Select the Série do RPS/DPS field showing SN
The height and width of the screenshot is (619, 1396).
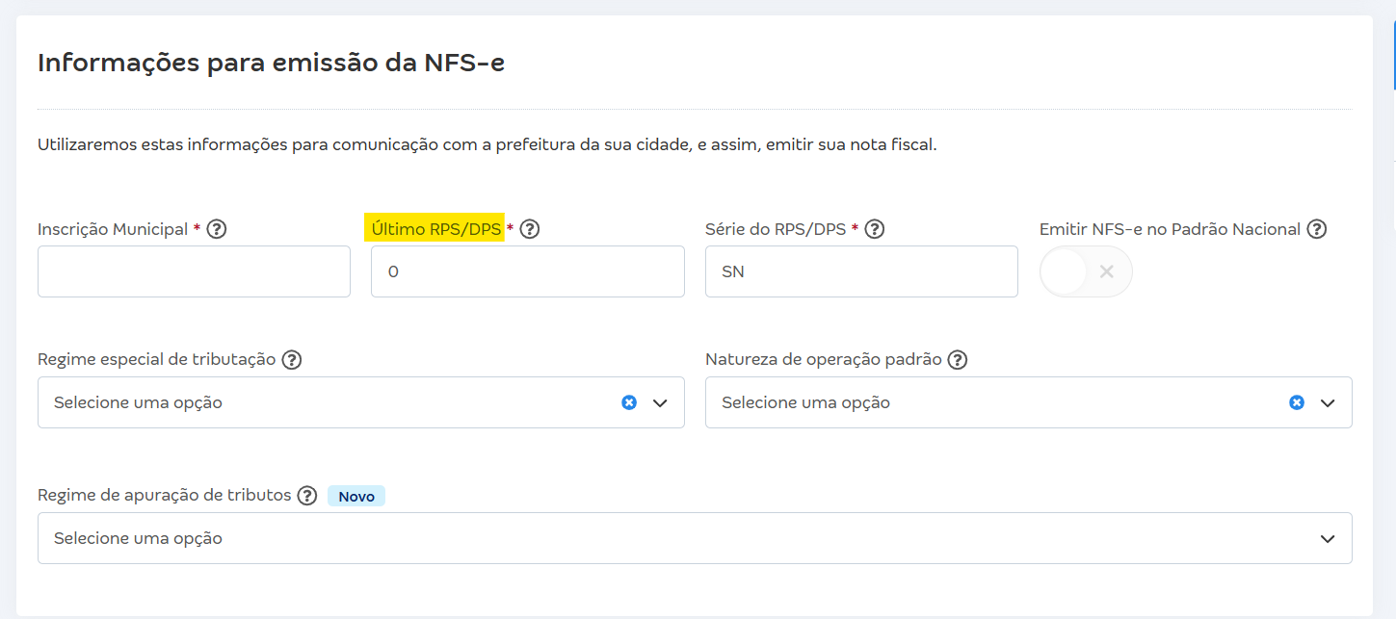click(x=860, y=271)
